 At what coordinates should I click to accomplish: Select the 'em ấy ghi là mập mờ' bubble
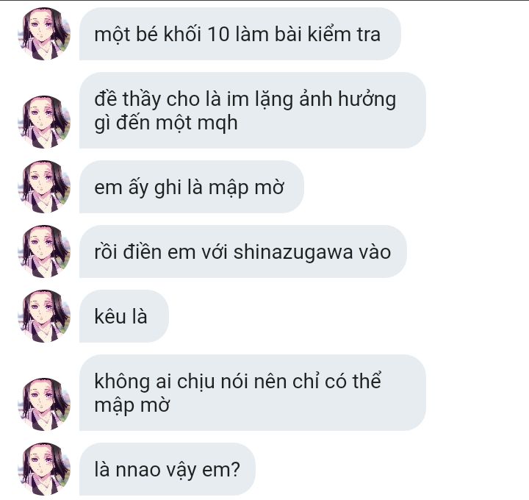click(x=191, y=187)
